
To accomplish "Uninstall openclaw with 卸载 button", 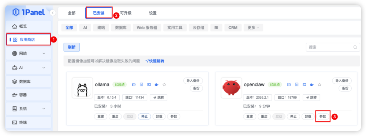I will 308,116.
